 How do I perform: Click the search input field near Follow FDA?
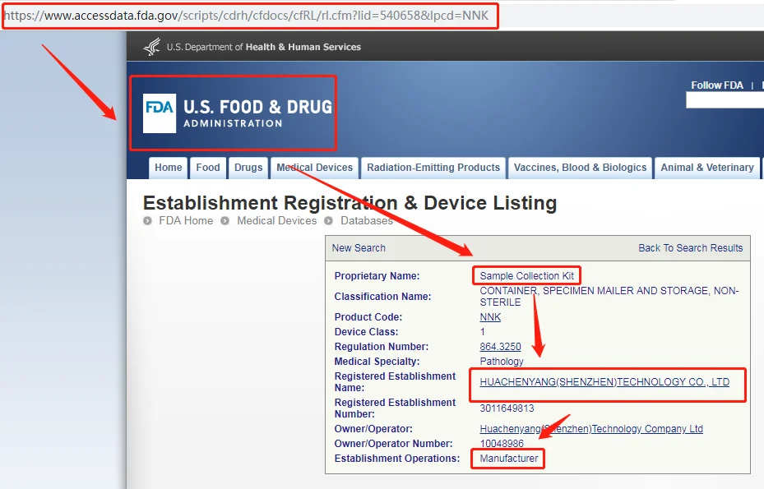coord(725,100)
